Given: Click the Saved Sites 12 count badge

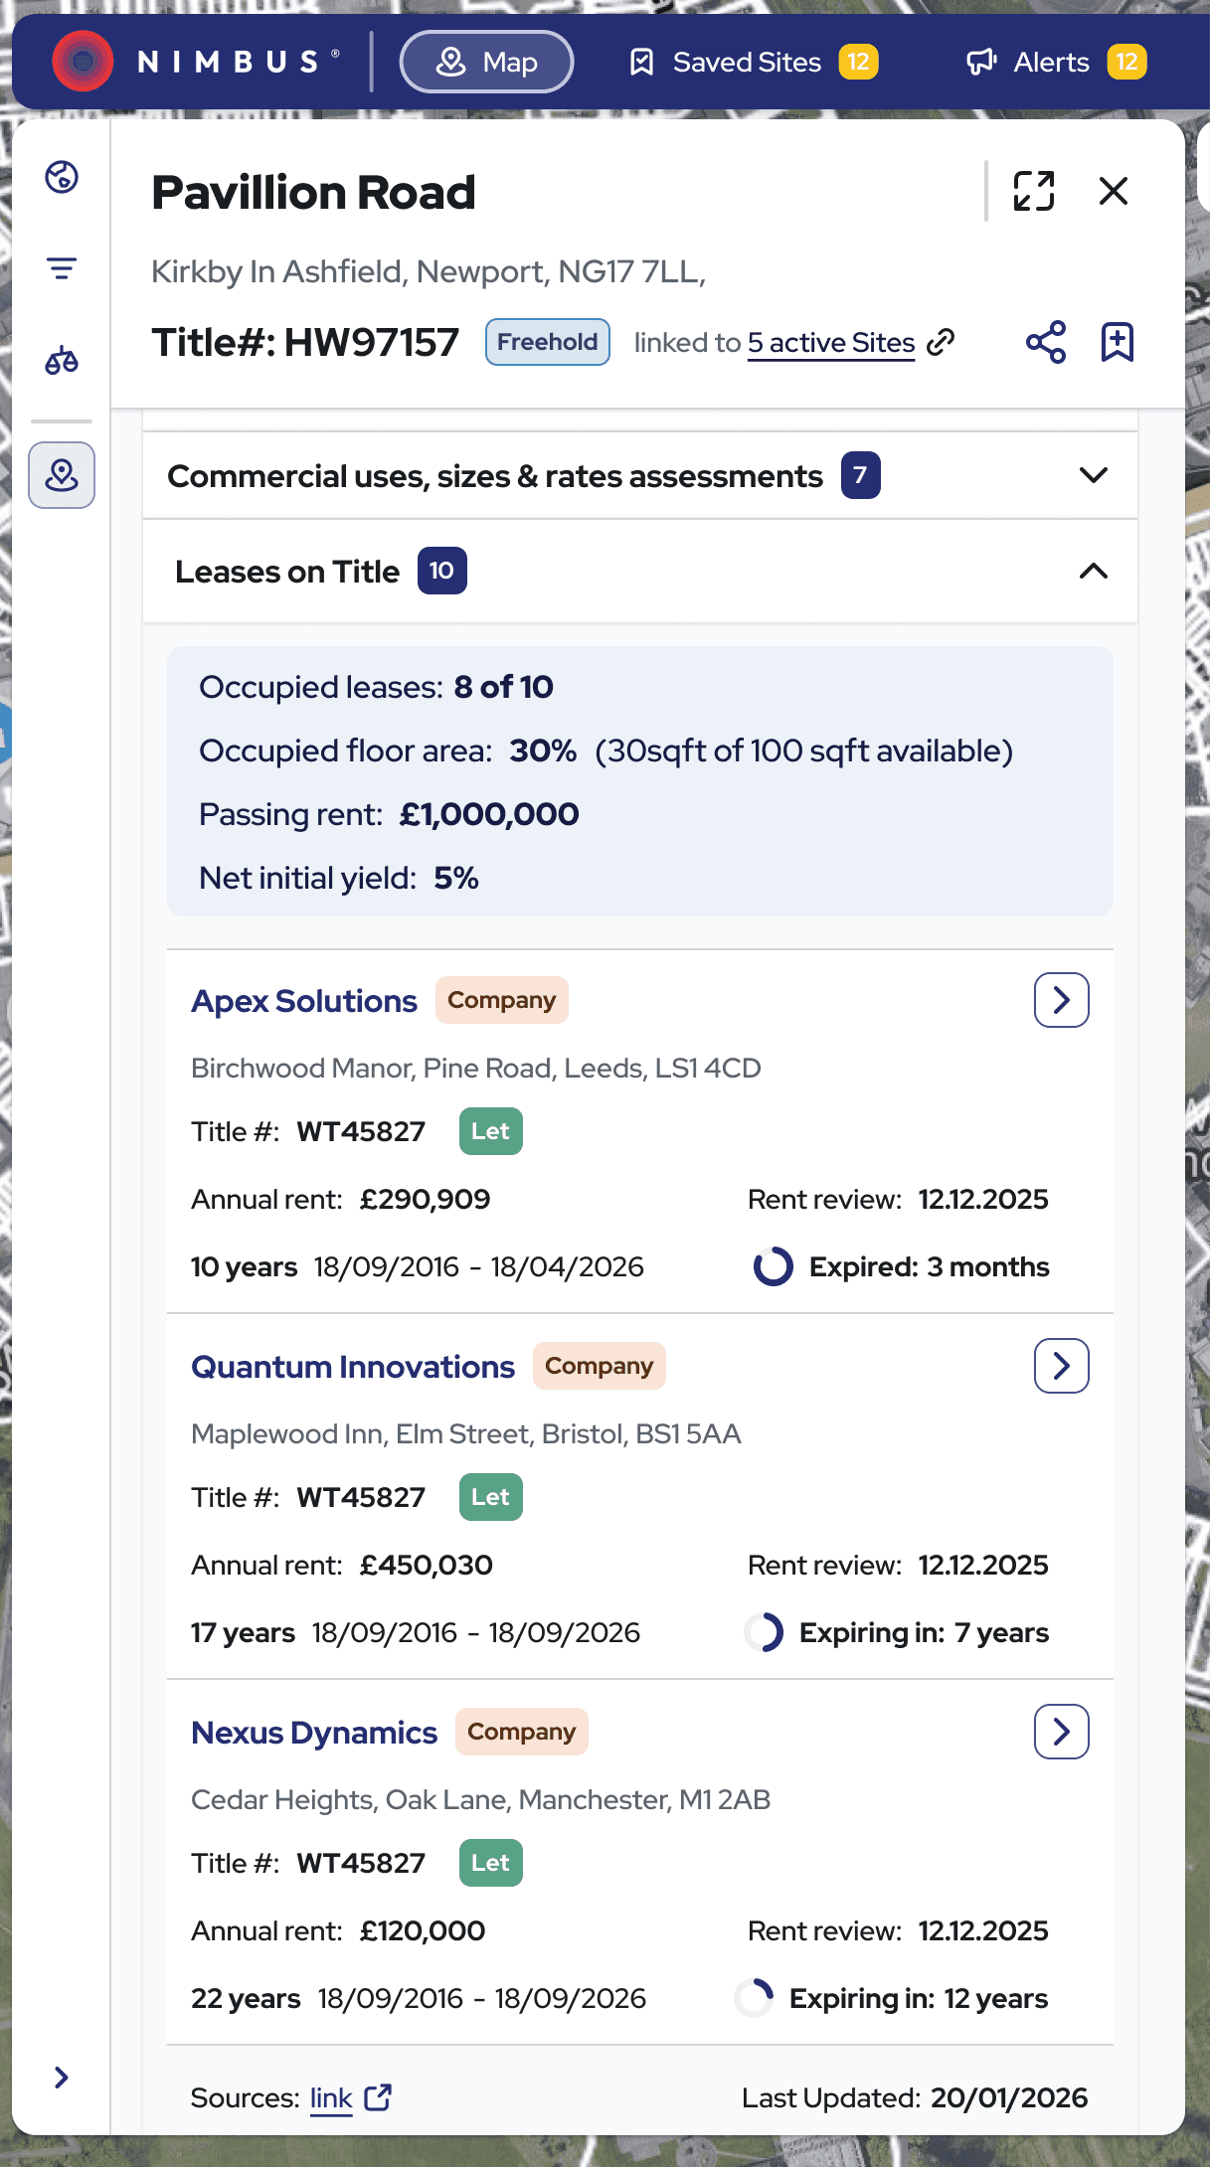Looking at the screenshot, I should tap(859, 62).
